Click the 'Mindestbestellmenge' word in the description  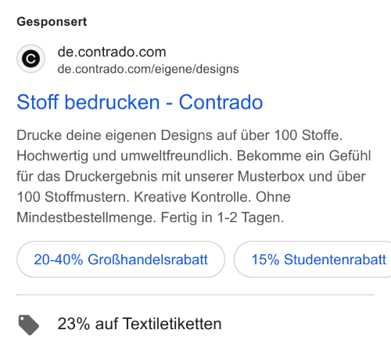86,217
